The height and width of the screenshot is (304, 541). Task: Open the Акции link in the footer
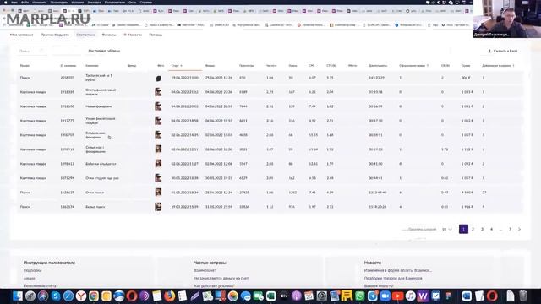[x=30, y=278]
